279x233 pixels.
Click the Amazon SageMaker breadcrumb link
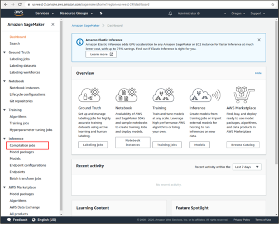point(85,26)
